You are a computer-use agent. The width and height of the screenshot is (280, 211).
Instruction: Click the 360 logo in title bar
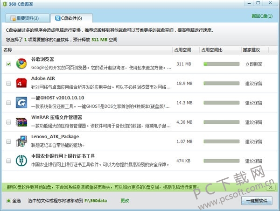(x=5, y=4)
